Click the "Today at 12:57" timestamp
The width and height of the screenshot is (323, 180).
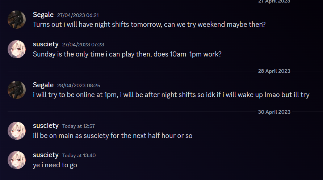pyautogui.click(x=79, y=126)
